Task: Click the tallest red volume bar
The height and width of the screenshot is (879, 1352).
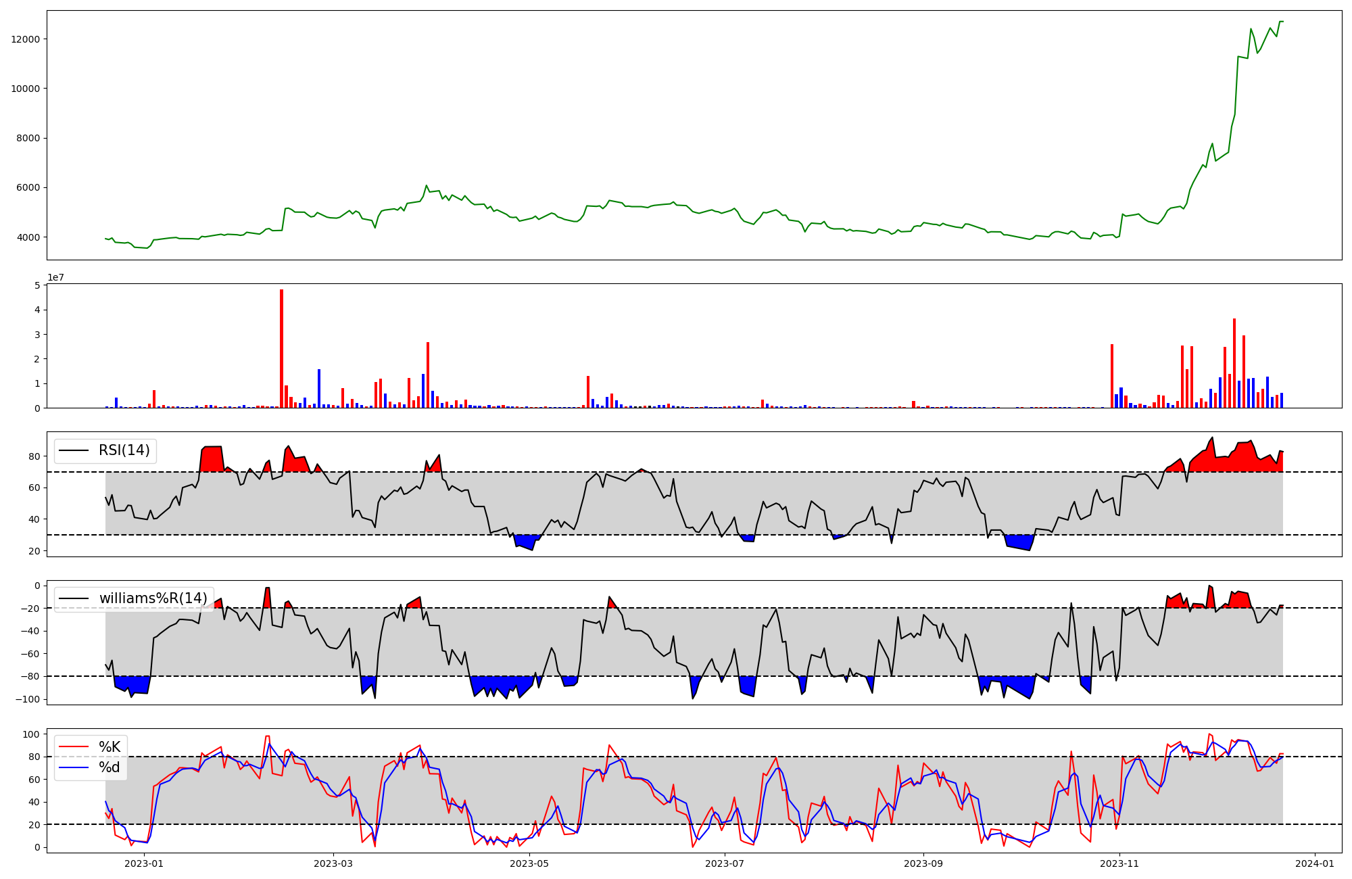Action: pyautogui.click(x=282, y=348)
